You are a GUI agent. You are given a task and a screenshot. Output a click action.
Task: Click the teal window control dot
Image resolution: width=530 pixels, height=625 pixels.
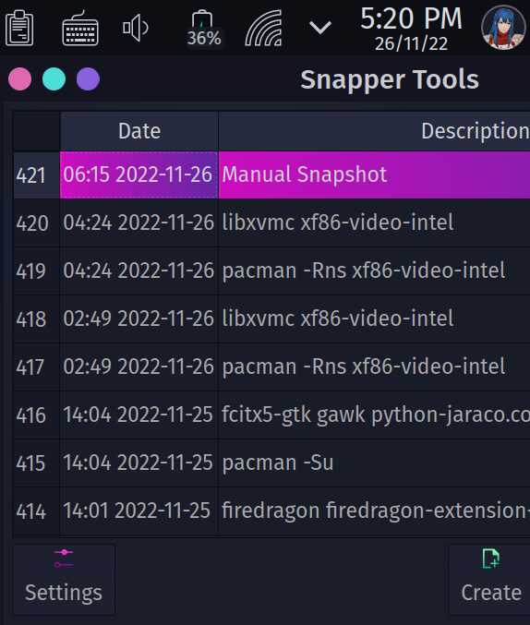[x=54, y=78]
